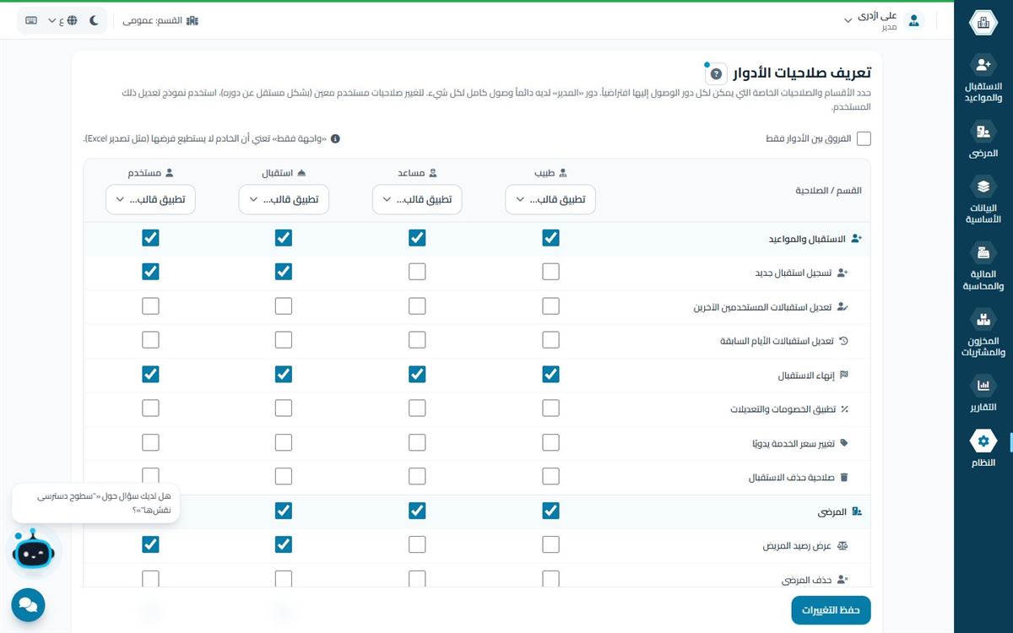Expand user menu chevron beside على أژدرى

click(x=848, y=21)
